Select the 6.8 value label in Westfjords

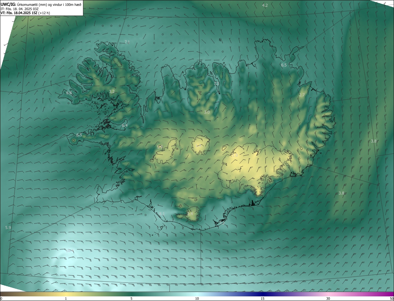coord(69,93)
